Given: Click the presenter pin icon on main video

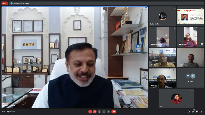Looking at the screenshot, I should tap(146, 9).
